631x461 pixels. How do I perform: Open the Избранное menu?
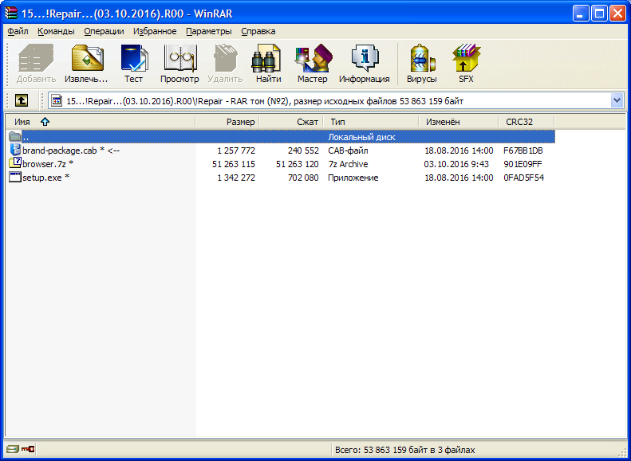click(x=155, y=31)
